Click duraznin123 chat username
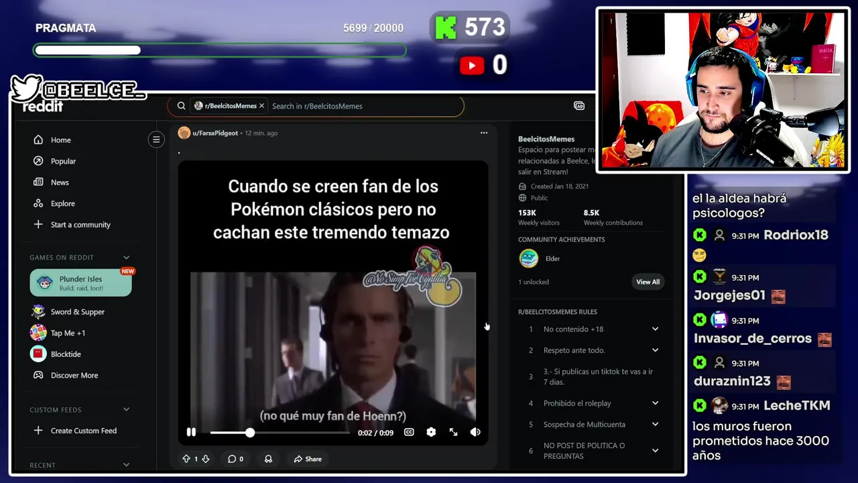 (x=732, y=382)
